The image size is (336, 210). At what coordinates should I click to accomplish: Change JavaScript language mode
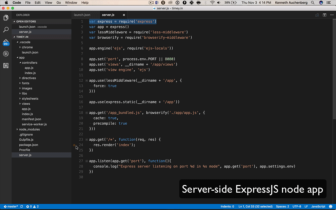click(x=318, y=207)
